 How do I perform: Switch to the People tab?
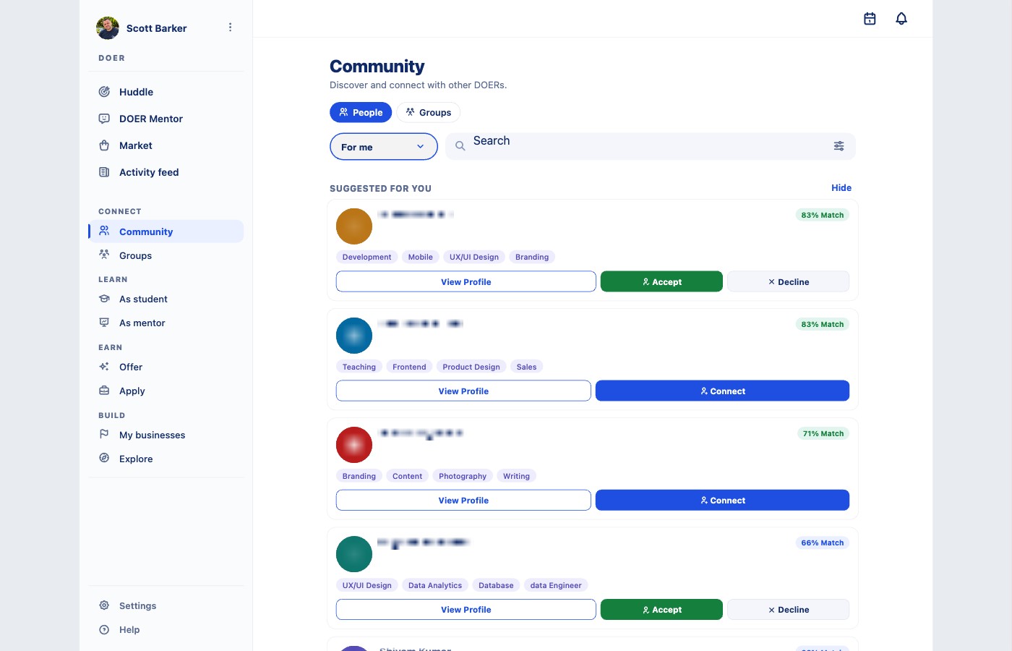pos(361,112)
